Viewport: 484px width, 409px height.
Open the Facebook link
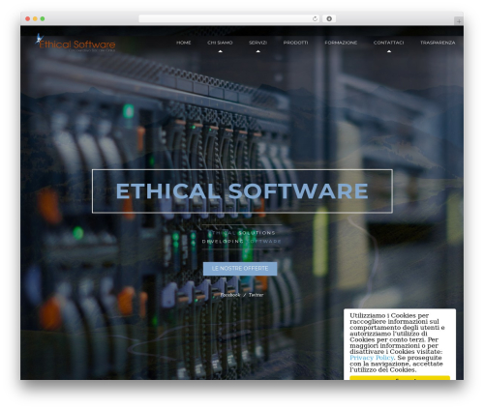point(229,295)
